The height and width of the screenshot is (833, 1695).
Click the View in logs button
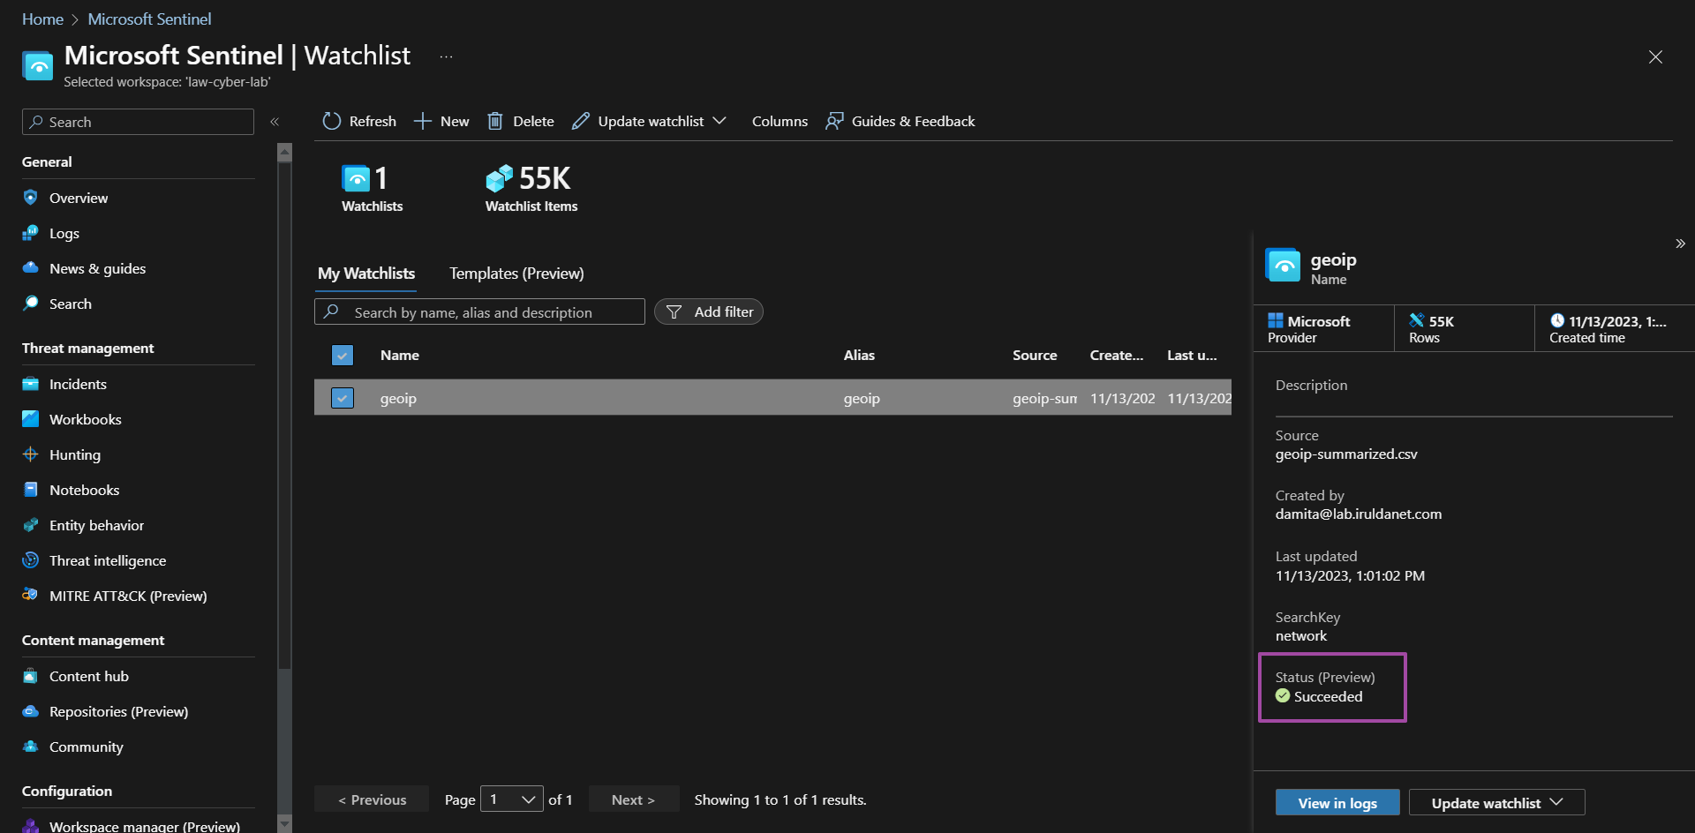tap(1337, 803)
